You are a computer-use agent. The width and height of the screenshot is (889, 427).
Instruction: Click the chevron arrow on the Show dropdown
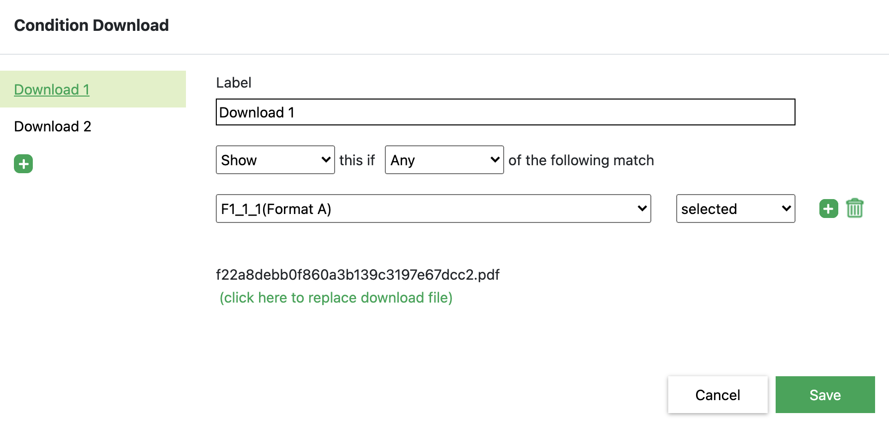tap(326, 160)
